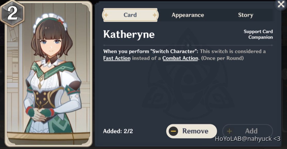
Task: Open the Fast Action keyword link
Action: (117, 58)
